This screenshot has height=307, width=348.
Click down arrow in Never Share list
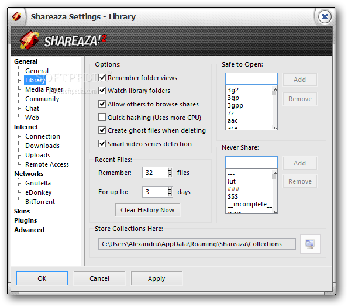275,211
